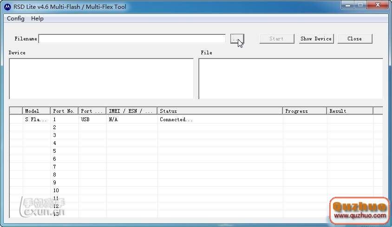Click inside the File info box

point(291,79)
